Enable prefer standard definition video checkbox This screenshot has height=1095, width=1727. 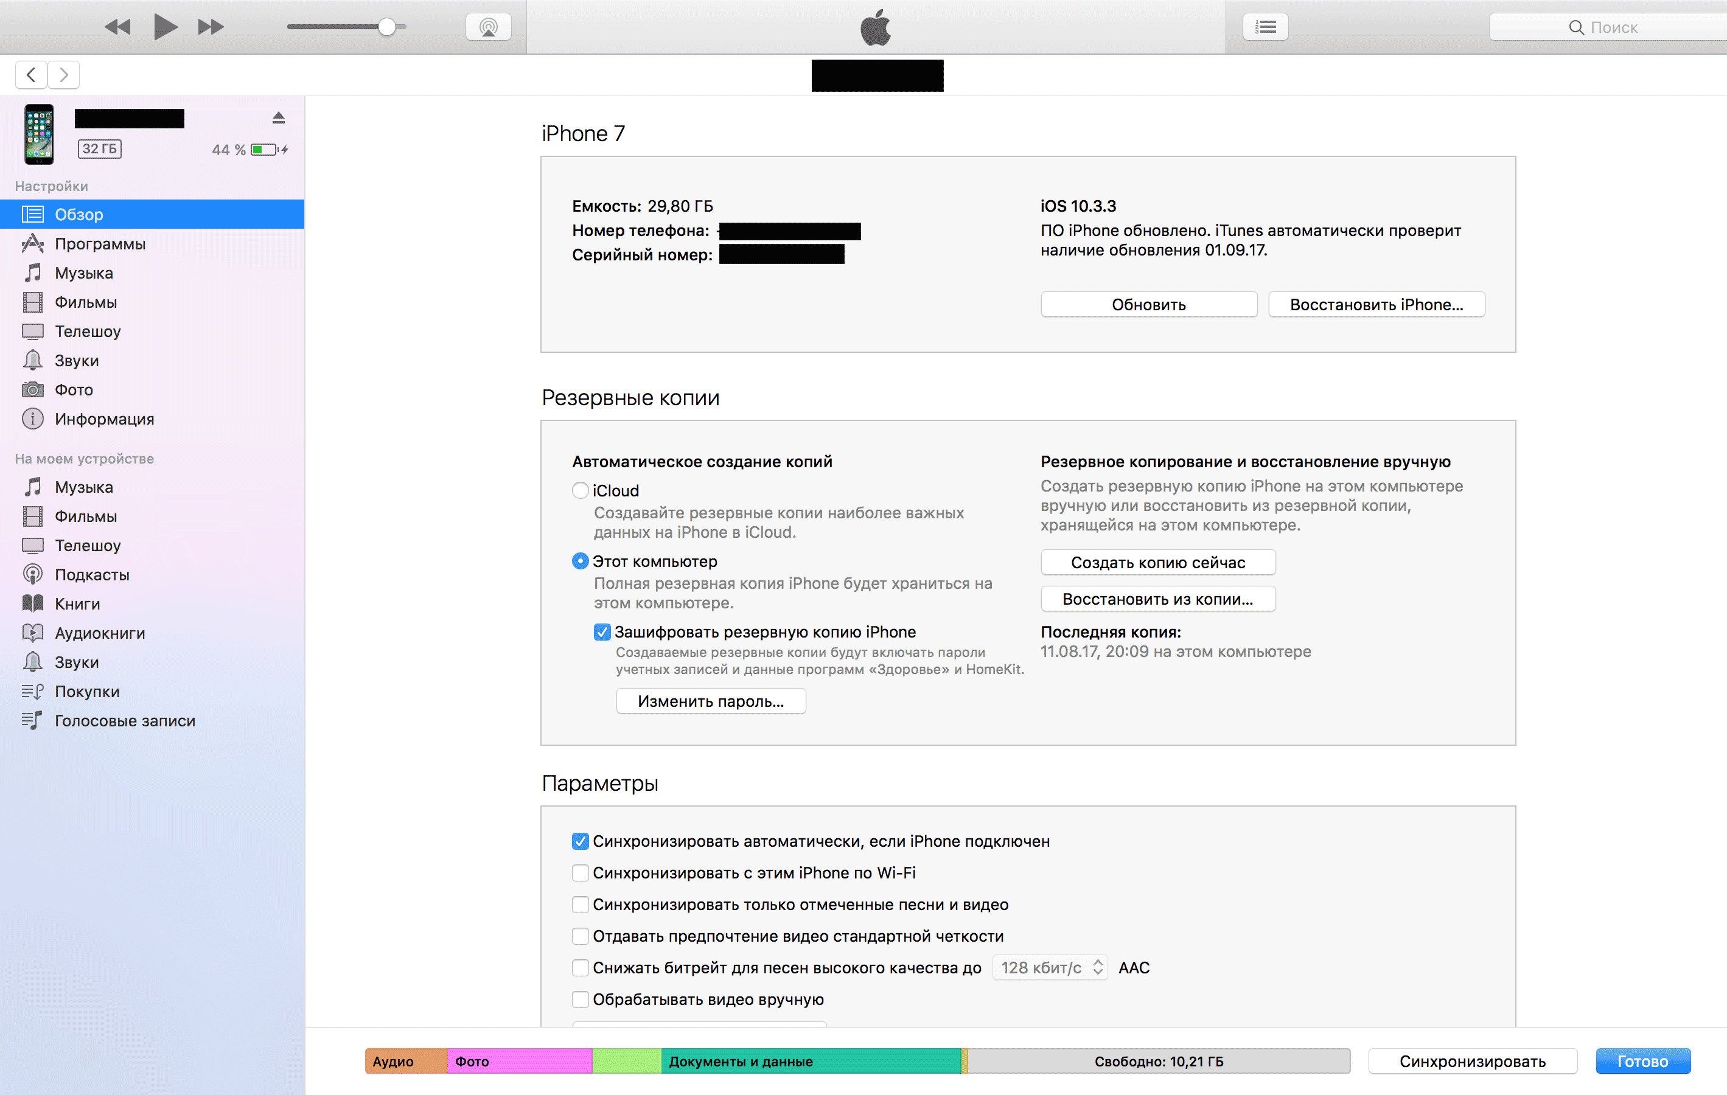point(580,936)
